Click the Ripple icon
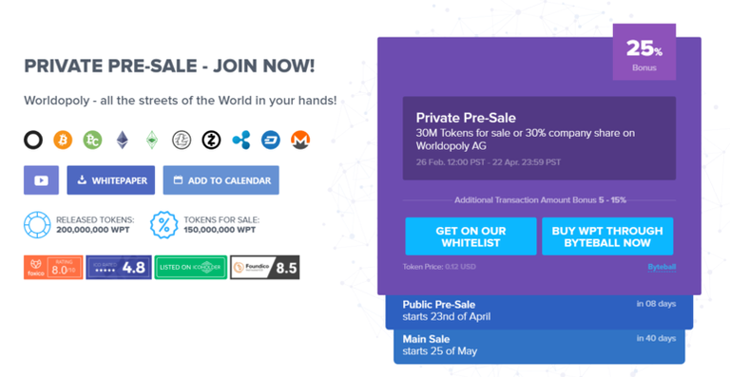 (241, 140)
